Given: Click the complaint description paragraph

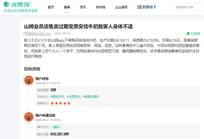Looking at the screenshot, I should point(112,48).
